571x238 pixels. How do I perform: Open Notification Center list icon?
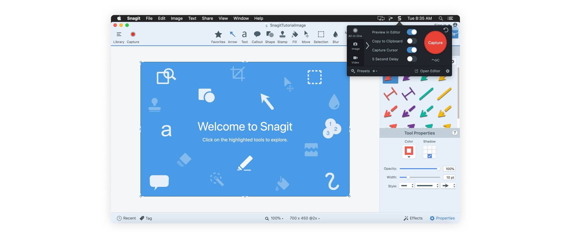[x=450, y=18]
